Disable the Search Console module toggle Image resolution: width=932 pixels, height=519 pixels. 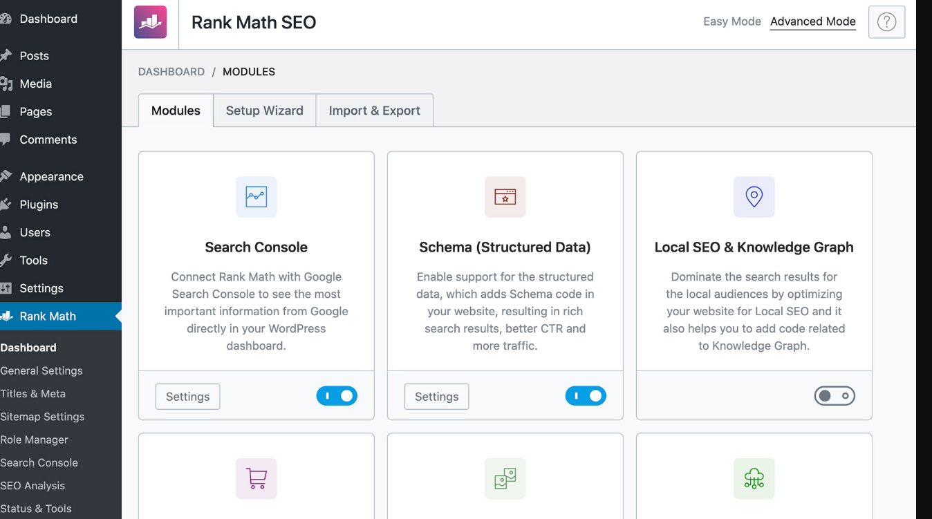pyautogui.click(x=337, y=396)
